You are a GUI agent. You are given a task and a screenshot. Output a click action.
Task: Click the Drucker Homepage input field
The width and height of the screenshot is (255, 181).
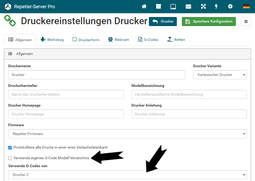pyautogui.click(x=66, y=114)
